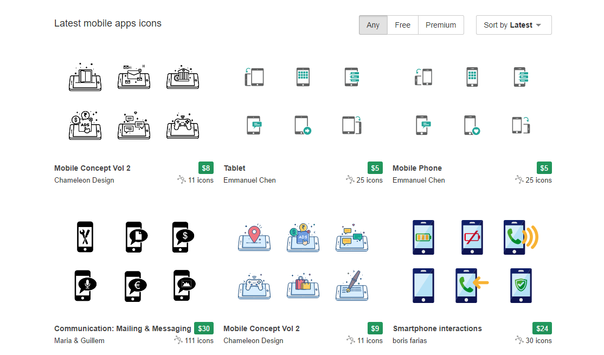
Task: Select the Premium filter
Action: pos(440,24)
